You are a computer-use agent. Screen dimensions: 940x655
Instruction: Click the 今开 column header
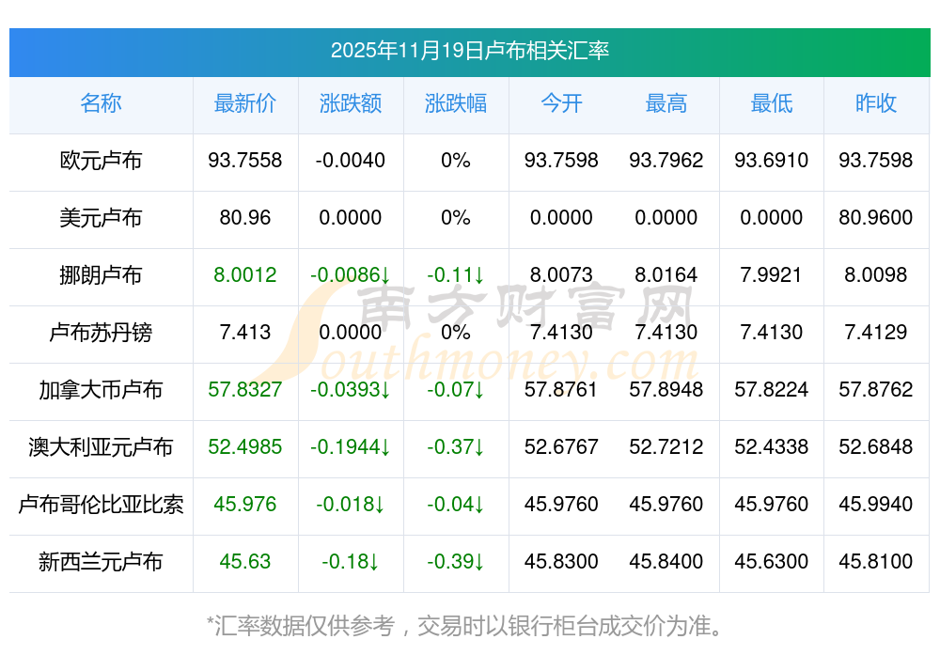(x=561, y=103)
